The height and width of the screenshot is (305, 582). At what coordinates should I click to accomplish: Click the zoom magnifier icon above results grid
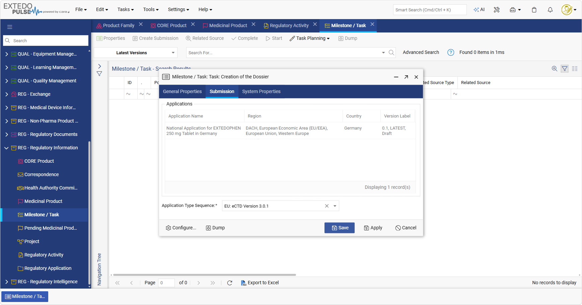pyautogui.click(x=555, y=69)
